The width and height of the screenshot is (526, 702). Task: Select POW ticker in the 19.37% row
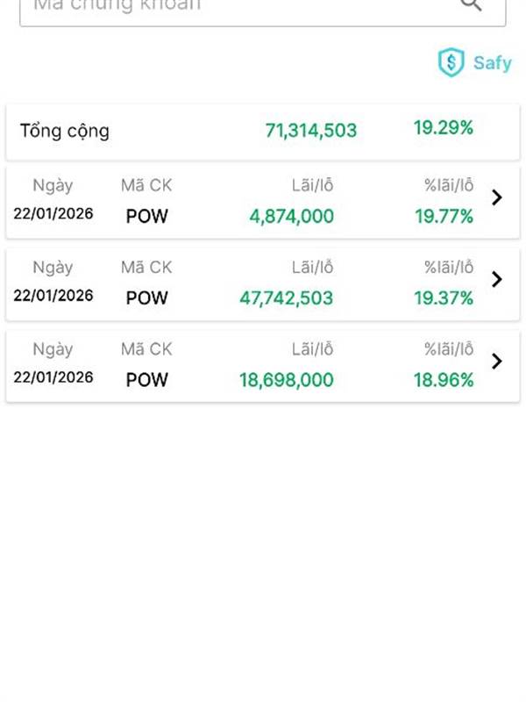tap(146, 297)
